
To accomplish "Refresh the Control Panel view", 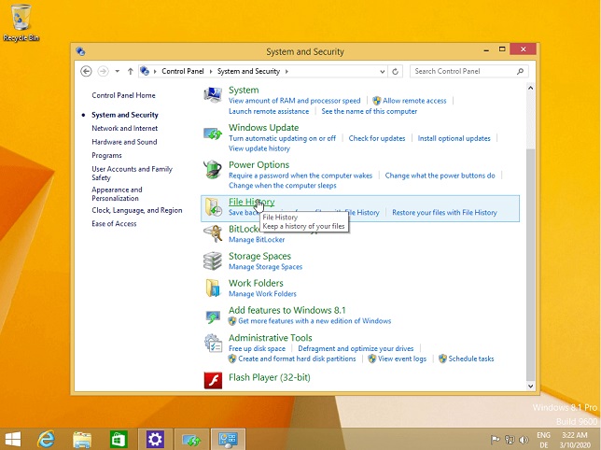I will coord(395,71).
